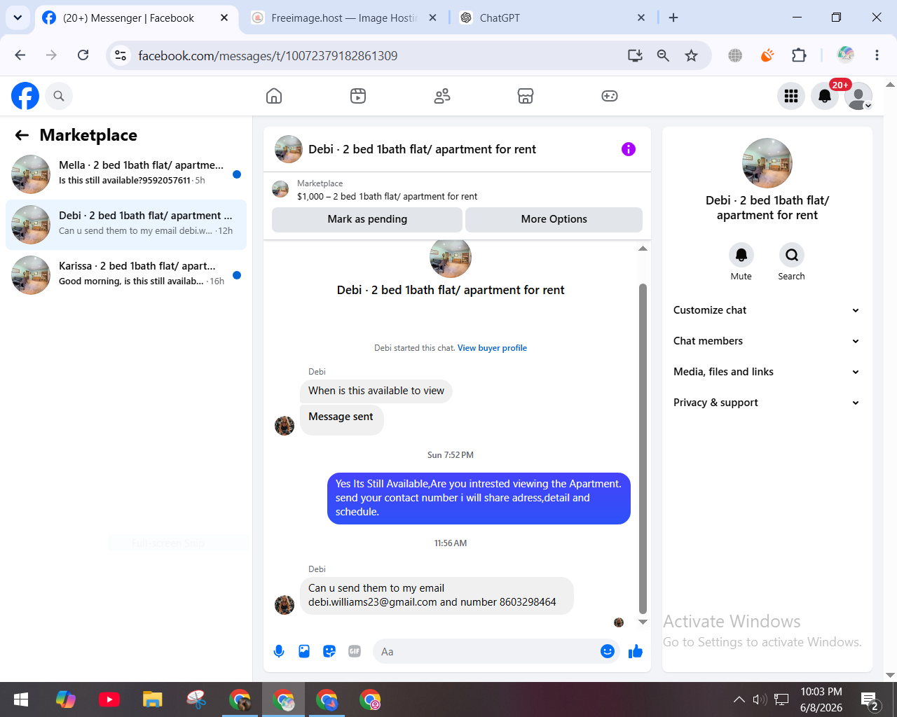Expand Chat members section

(x=767, y=341)
